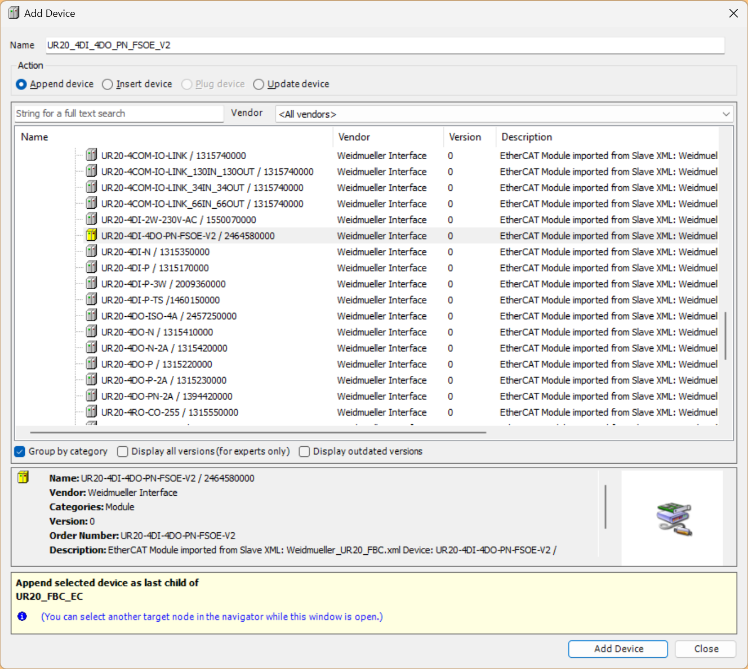Click module icon for UR20-4DO-P / 1315220000
748x669 pixels.
91,363
